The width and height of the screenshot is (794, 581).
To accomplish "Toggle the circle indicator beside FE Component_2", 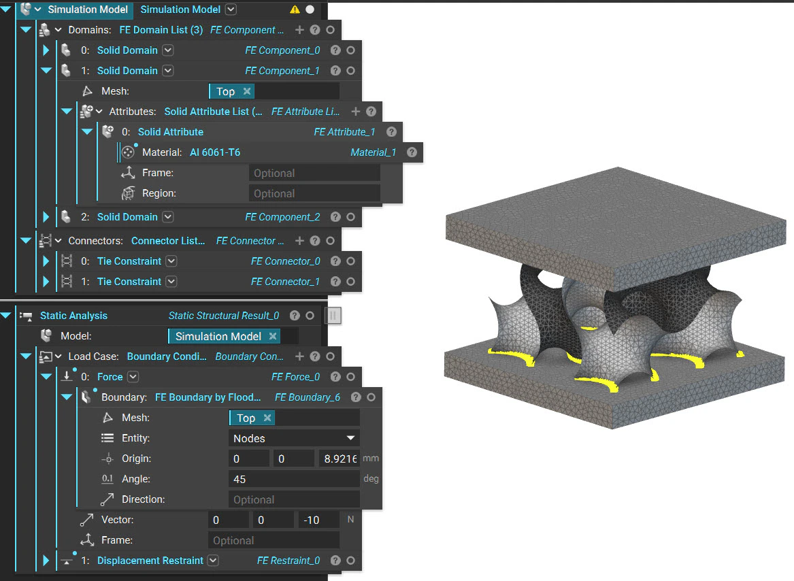I will coord(350,216).
